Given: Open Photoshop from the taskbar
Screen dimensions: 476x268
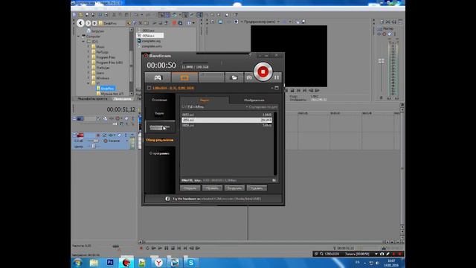Looking at the screenshot, I should 110,262.
